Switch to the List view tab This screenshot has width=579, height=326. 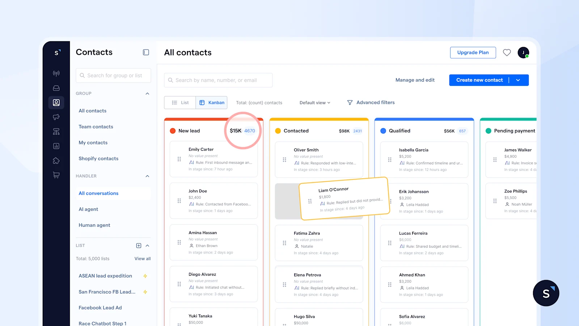tap(180, 103)
